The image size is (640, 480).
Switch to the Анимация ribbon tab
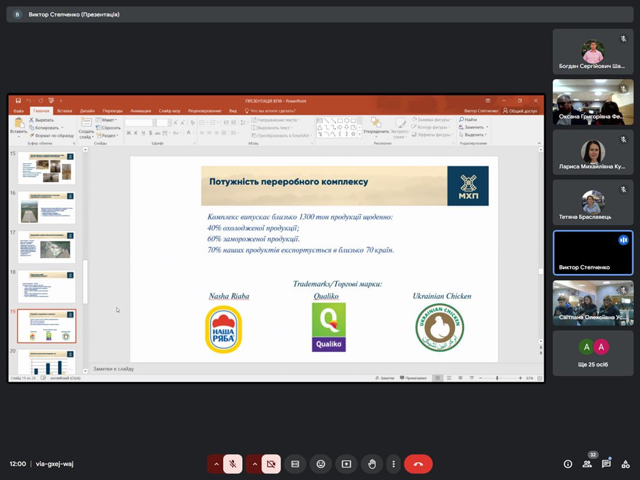(140, 111)
